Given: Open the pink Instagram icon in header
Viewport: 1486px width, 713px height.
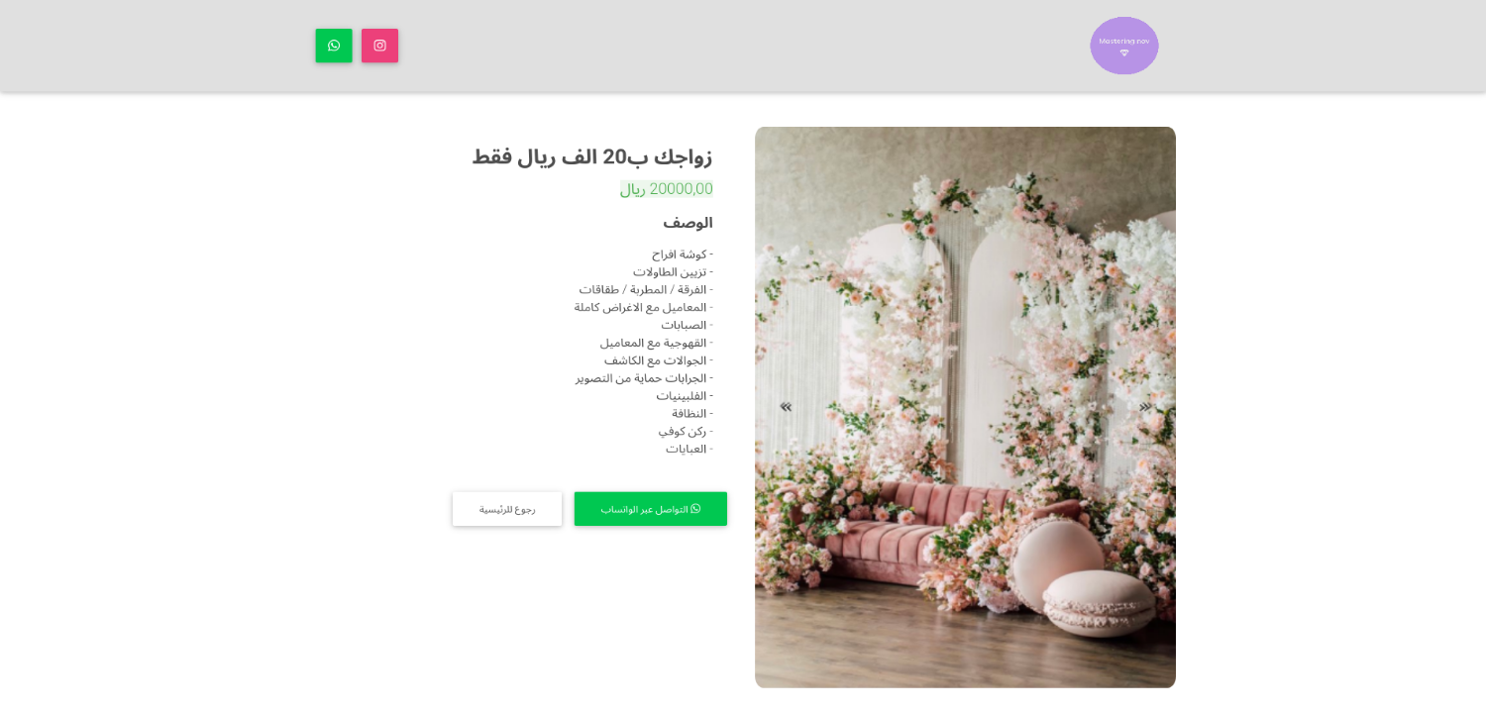Looking at the screenshot, I should (x=379, y=46).
